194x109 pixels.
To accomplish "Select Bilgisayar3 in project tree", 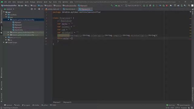I will click(x=17, y=27).
